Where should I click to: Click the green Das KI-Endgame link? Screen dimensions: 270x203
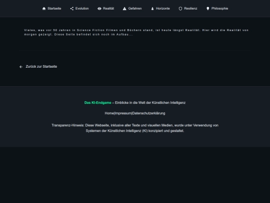(98, 103)
